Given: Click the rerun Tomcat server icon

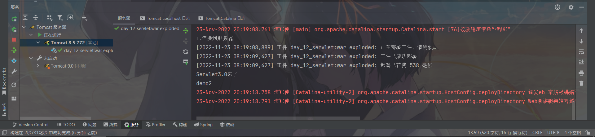Looking at the screenshot, I should pyautogui.click(x=14, y=19).
